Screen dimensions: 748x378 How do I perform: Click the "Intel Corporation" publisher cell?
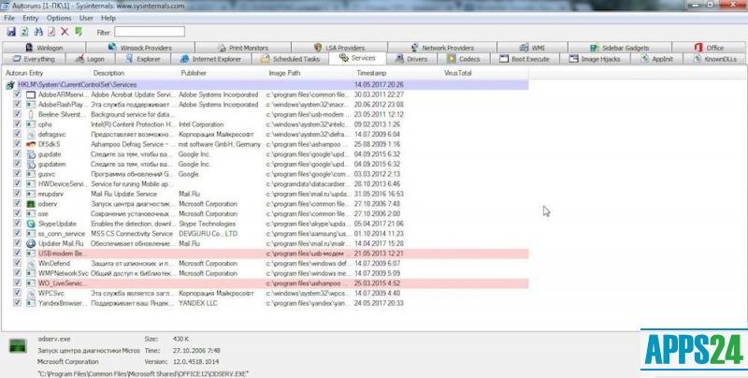click(x=201, y=124)
